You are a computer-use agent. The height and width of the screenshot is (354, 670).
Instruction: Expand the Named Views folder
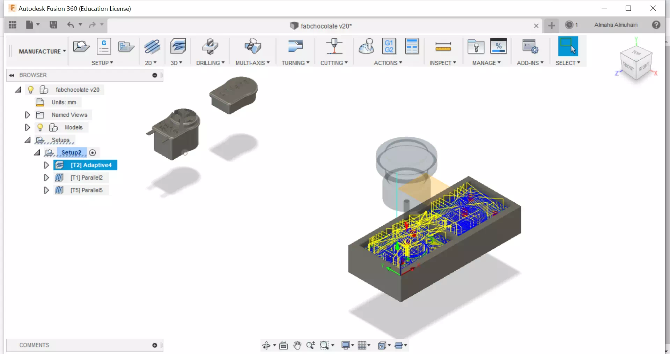click(x=27, y=115)
